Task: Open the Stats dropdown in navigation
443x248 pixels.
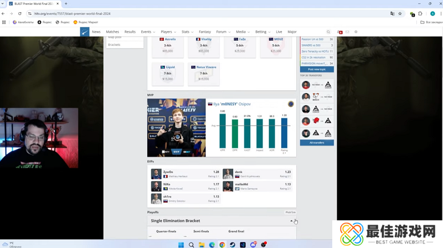Action: (187, 32)
